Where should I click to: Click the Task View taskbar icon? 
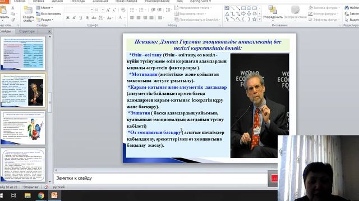tap(13, 195)
